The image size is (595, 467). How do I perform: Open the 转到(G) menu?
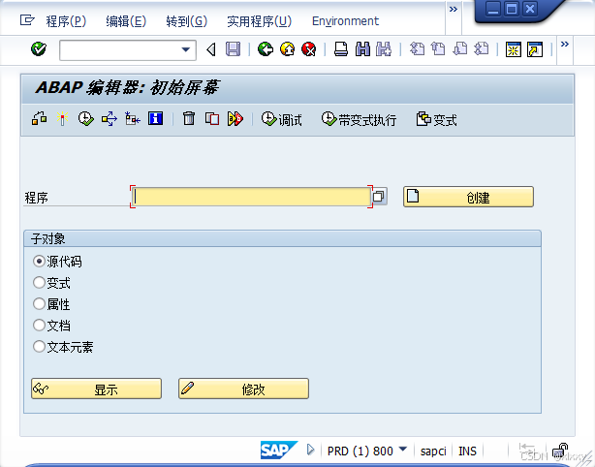pyautogui.click(x=186, y=21)
